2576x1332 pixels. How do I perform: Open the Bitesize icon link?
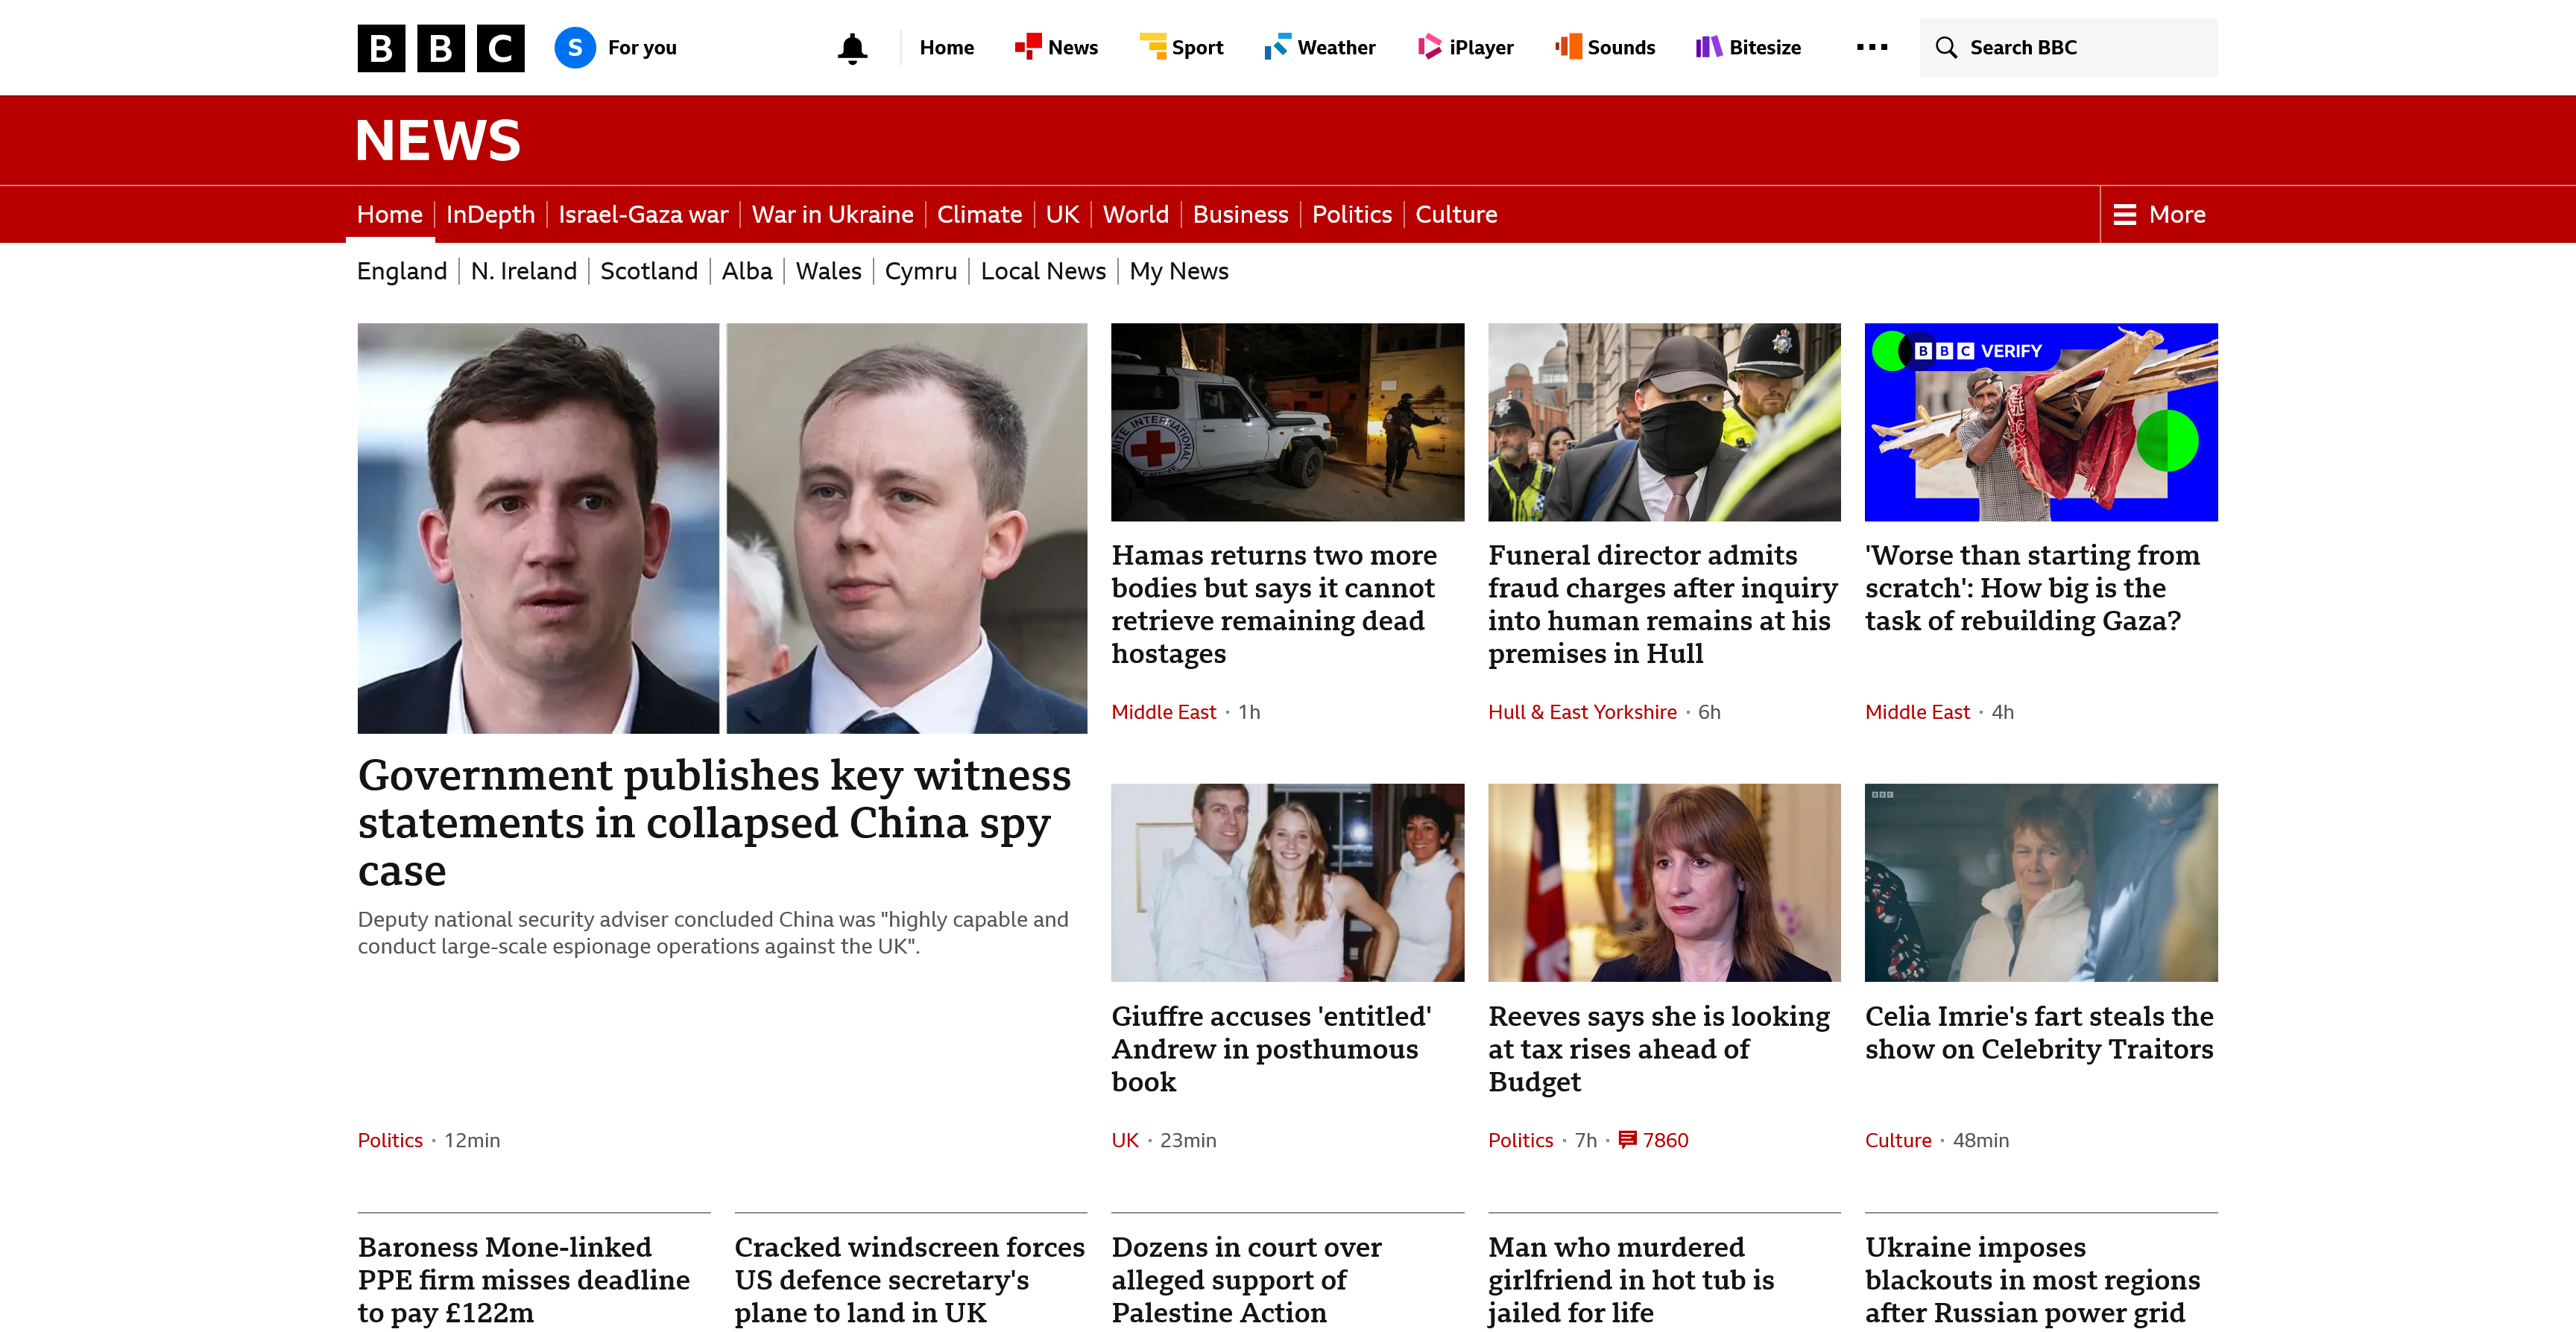tap(1709, 47)
